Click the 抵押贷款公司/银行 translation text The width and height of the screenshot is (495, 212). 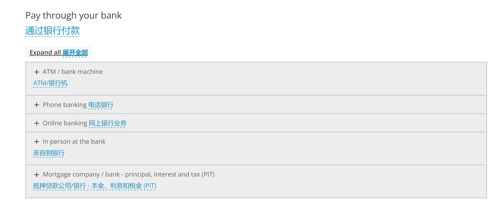(x=59, y=186)
